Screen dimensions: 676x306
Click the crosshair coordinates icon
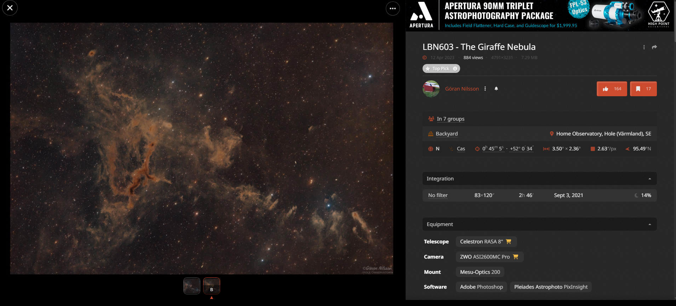(x=477, y=149)
